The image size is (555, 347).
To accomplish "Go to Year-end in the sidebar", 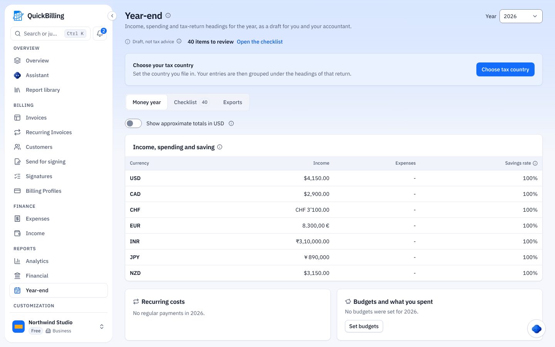I will coord(59,290).
